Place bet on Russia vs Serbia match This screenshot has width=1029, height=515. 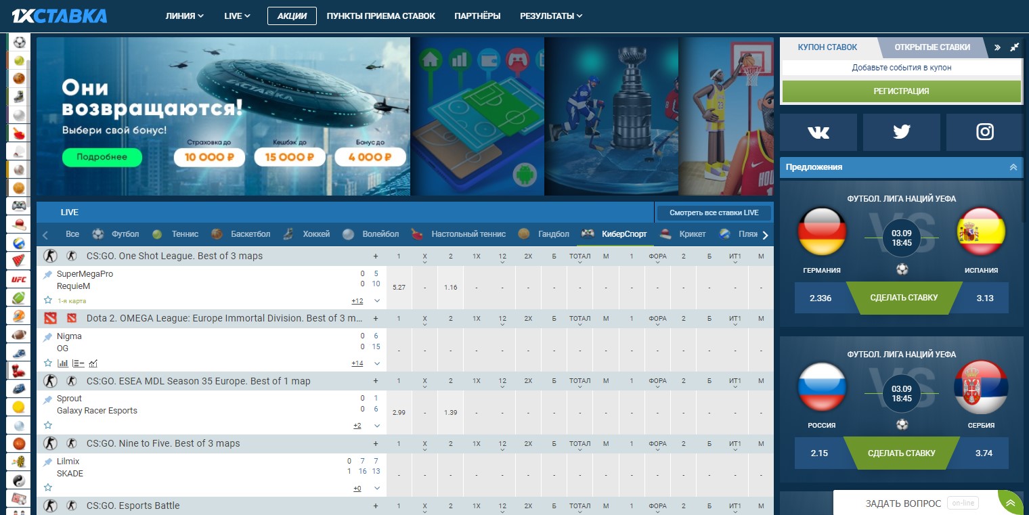pos(901,453)
